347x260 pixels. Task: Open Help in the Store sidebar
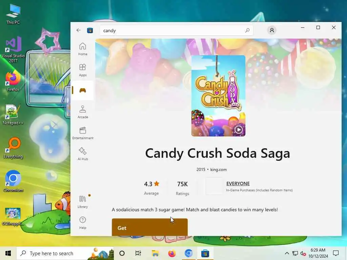pyautogui.click(x=83, y=223)
